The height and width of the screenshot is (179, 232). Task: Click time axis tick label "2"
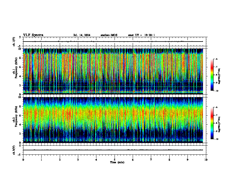[x=60, y=160]
